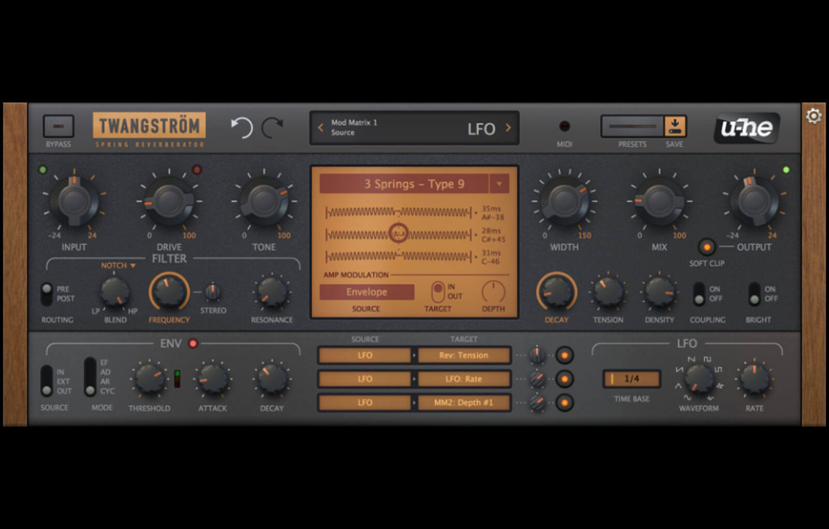Open source dropdown for MM2: Depth #1 row
Image resolution: width=829 pixels, height=529 pixels.
(365, 403)
